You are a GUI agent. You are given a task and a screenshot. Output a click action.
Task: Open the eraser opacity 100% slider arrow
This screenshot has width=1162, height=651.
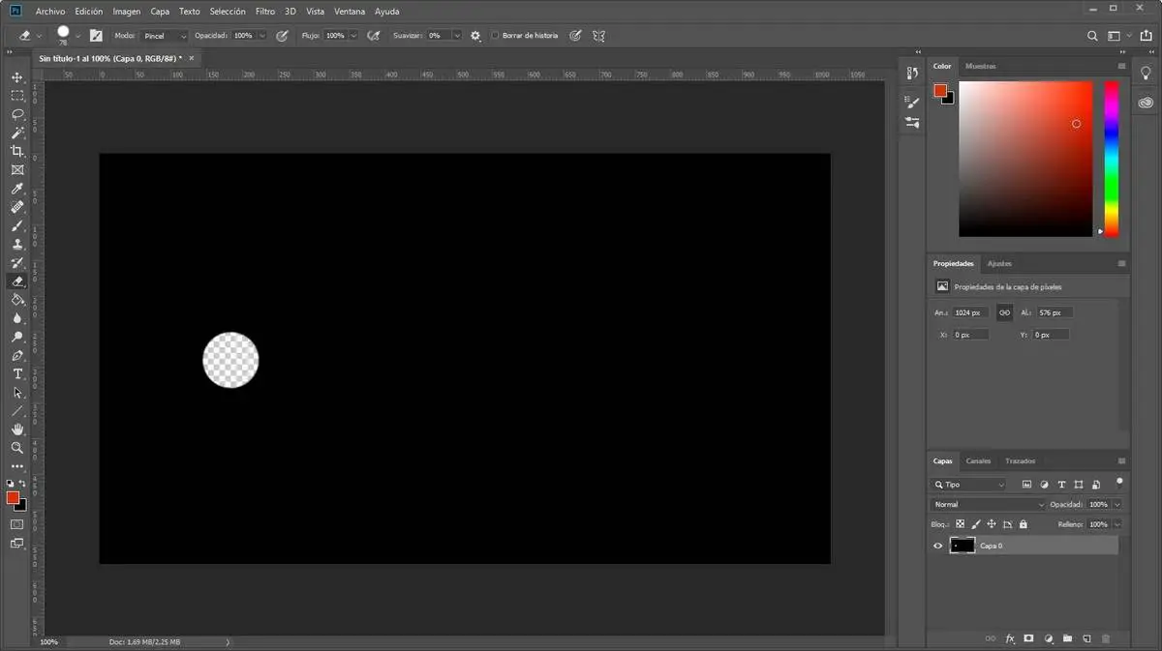click(260, 36)
